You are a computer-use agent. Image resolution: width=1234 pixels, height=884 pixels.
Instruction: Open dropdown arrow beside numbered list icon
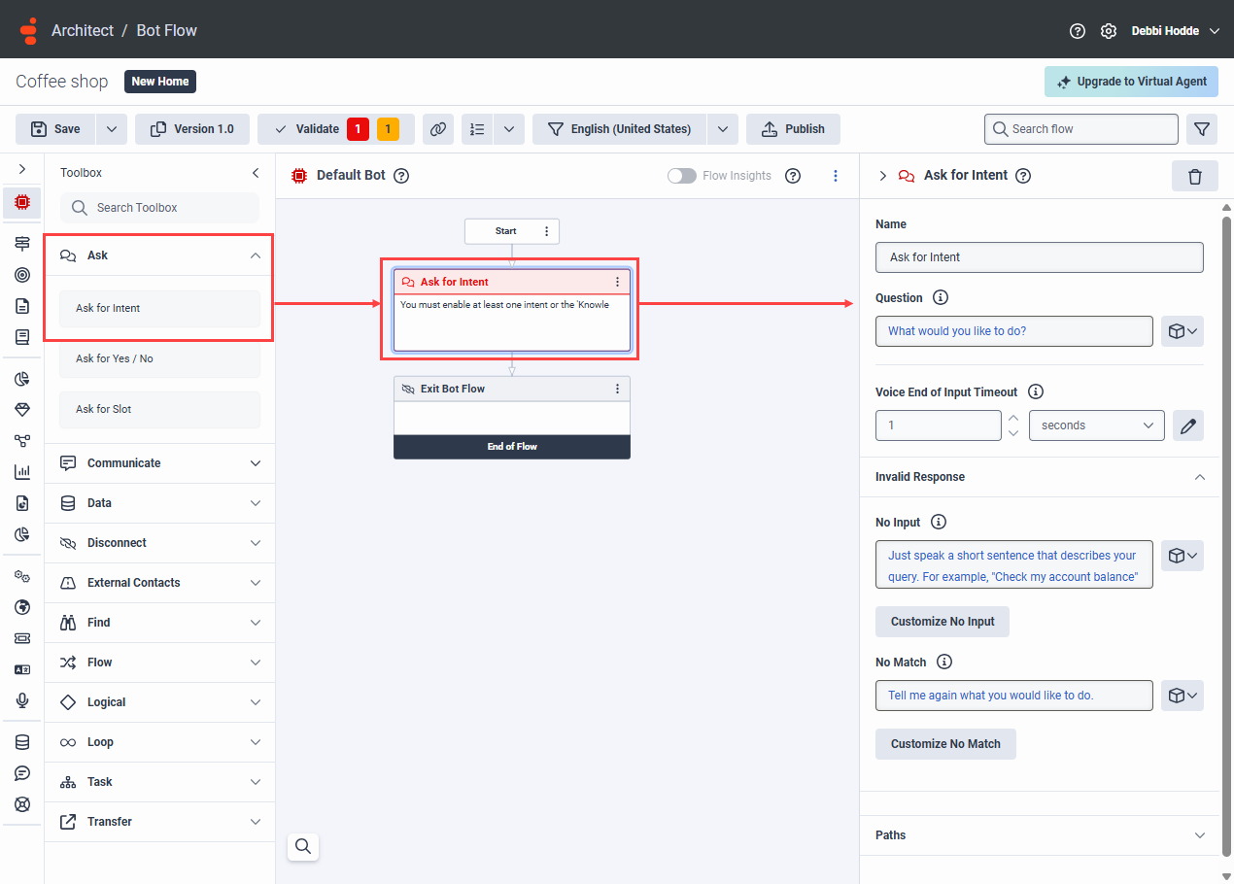click(x=510, y=129)
